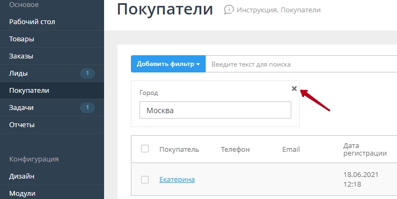The width and height of the screenshot is (397, 199).
Task: Remove the Город filter with the X icon
Action: coord(294,89)
